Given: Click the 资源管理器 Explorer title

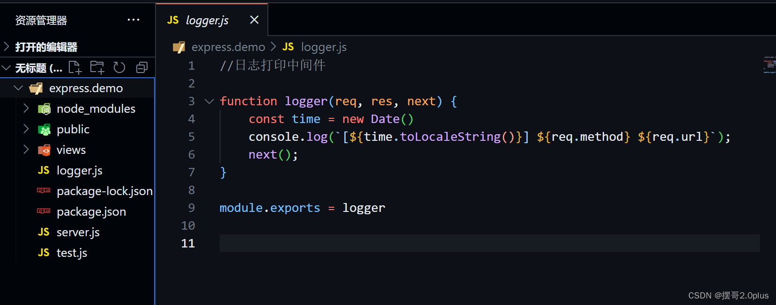Looking at the screenshot, I should point(41,20).
